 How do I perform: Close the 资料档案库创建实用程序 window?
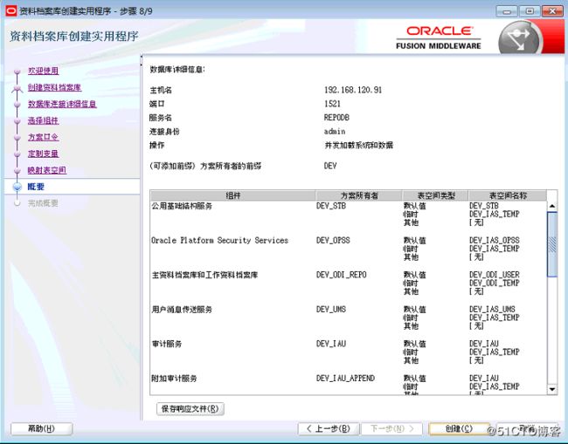[x=552, y=11]
